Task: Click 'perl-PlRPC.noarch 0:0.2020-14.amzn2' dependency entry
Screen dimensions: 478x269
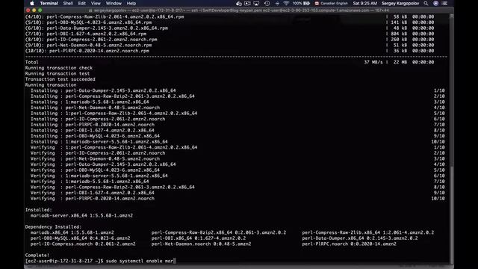Action: coord(349,244)
